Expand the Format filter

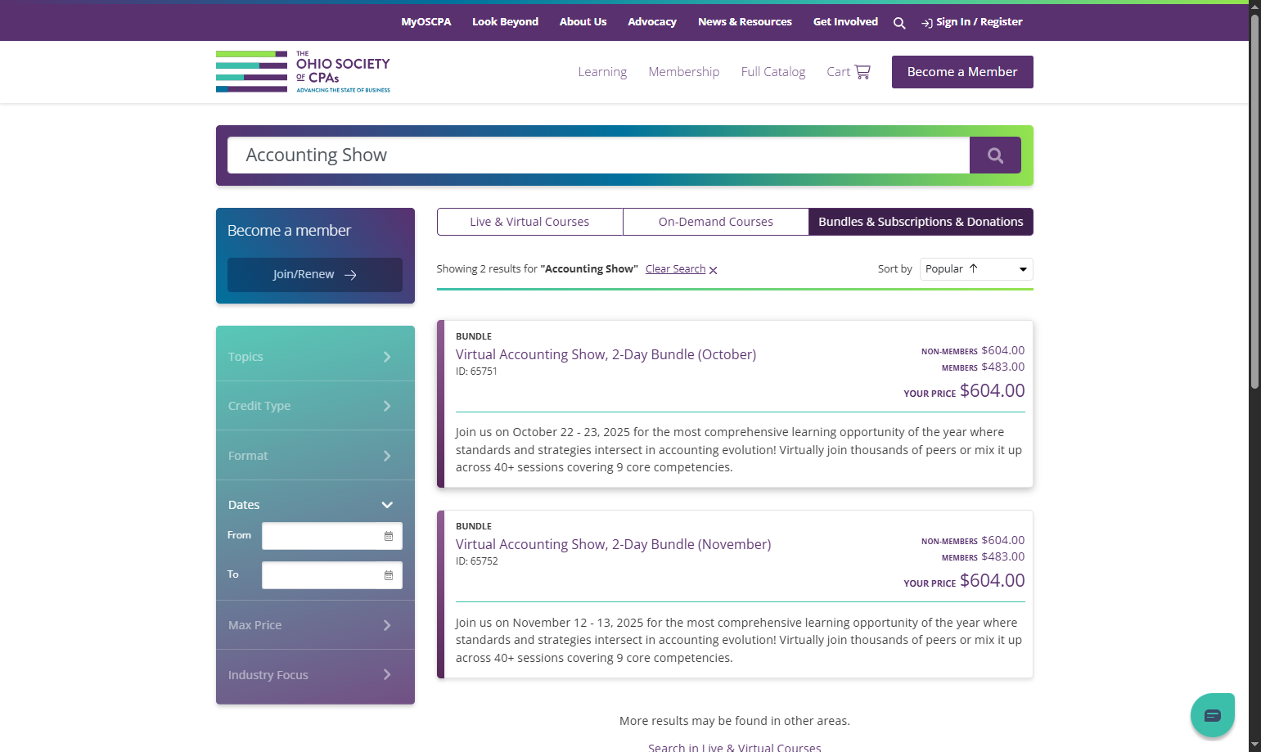point(315,456)
